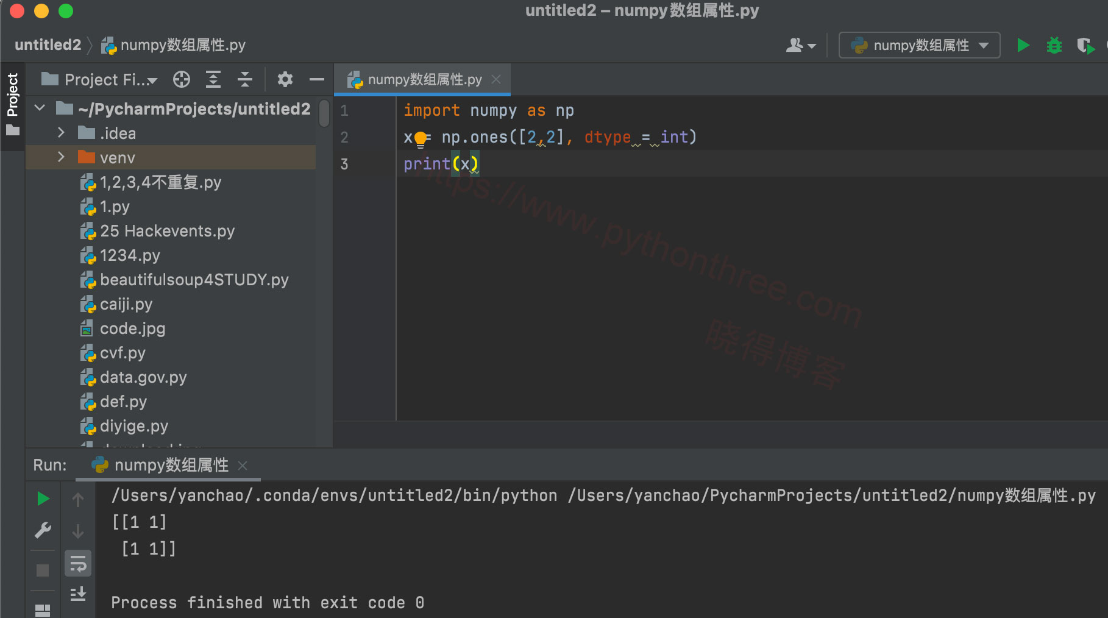Stop process with the square stop button
1108x618 pixels.
tap(43, 570)
